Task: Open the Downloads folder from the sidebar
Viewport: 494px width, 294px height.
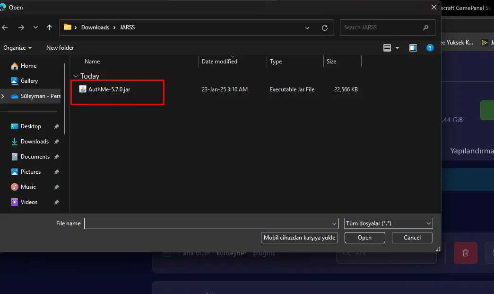Action: [x=34, y=141]
